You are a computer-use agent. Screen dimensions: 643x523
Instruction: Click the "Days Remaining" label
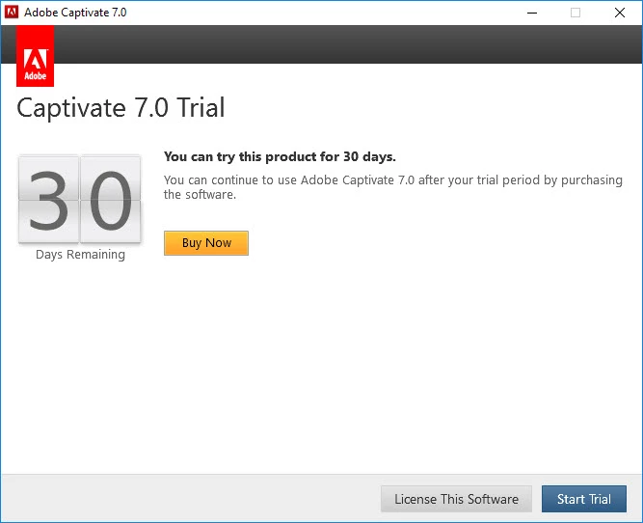click(x=80, y=255)
